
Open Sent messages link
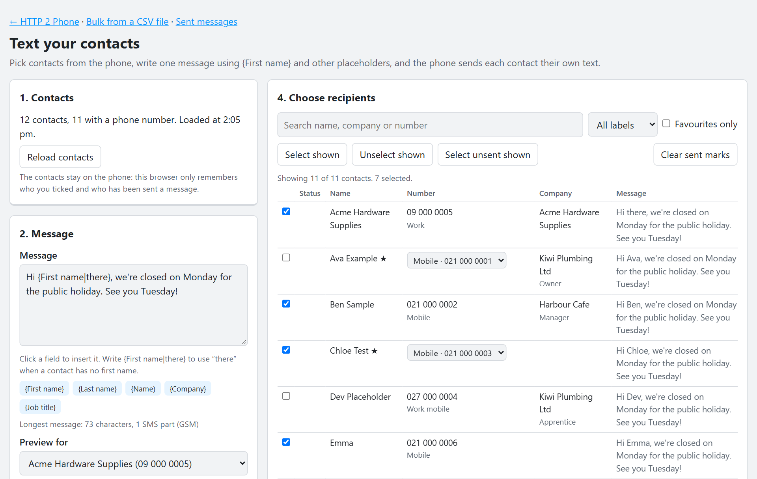coord(207,22)
